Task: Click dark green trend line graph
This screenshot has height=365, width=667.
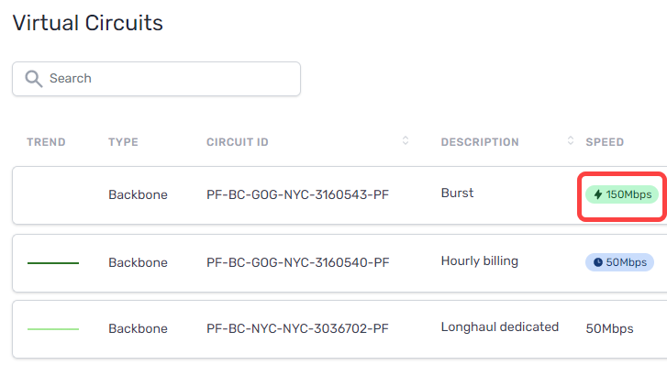Action: click(53, 263)
